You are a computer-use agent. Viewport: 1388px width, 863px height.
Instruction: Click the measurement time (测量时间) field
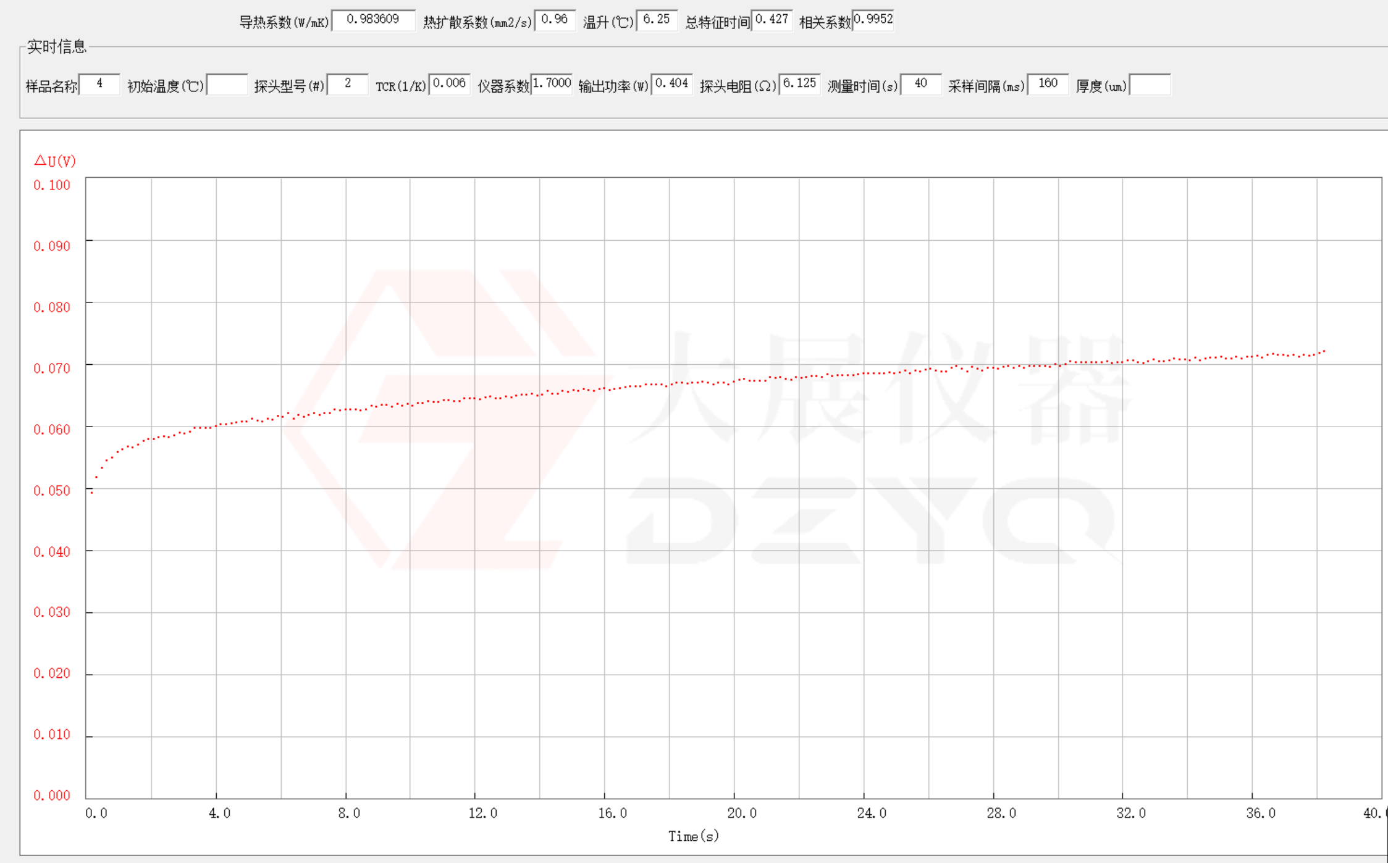click(x=920, y=84)
